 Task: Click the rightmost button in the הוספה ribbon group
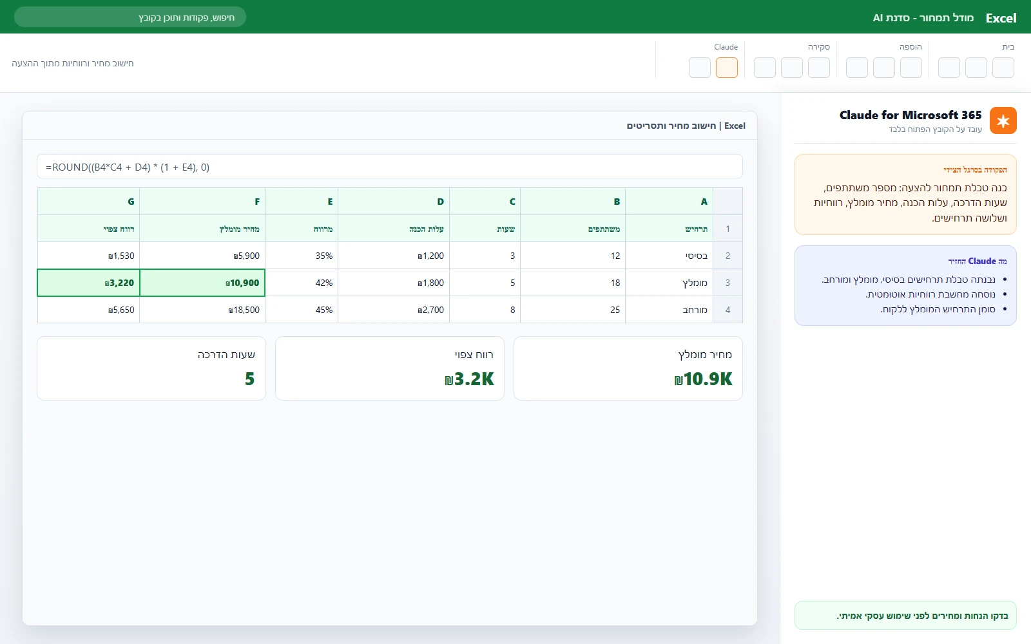coord(911,68)
